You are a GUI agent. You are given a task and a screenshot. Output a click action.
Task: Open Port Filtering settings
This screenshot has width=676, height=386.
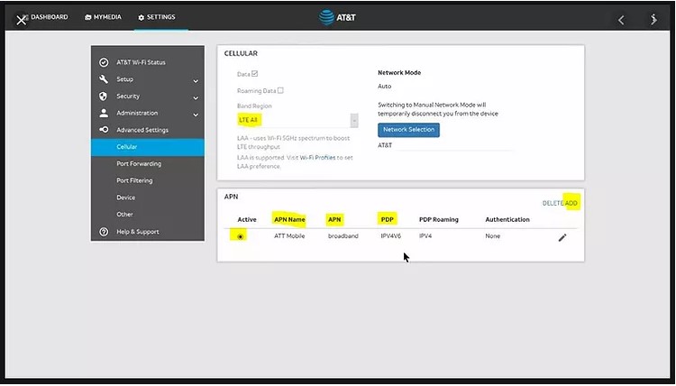(134, 180)
